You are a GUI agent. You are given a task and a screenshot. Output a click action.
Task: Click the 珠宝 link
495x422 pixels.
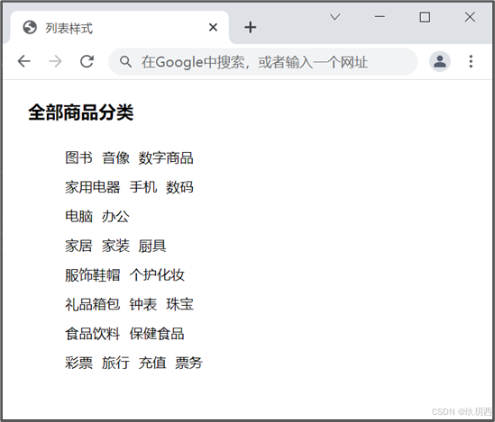click(x=179, y=304)
